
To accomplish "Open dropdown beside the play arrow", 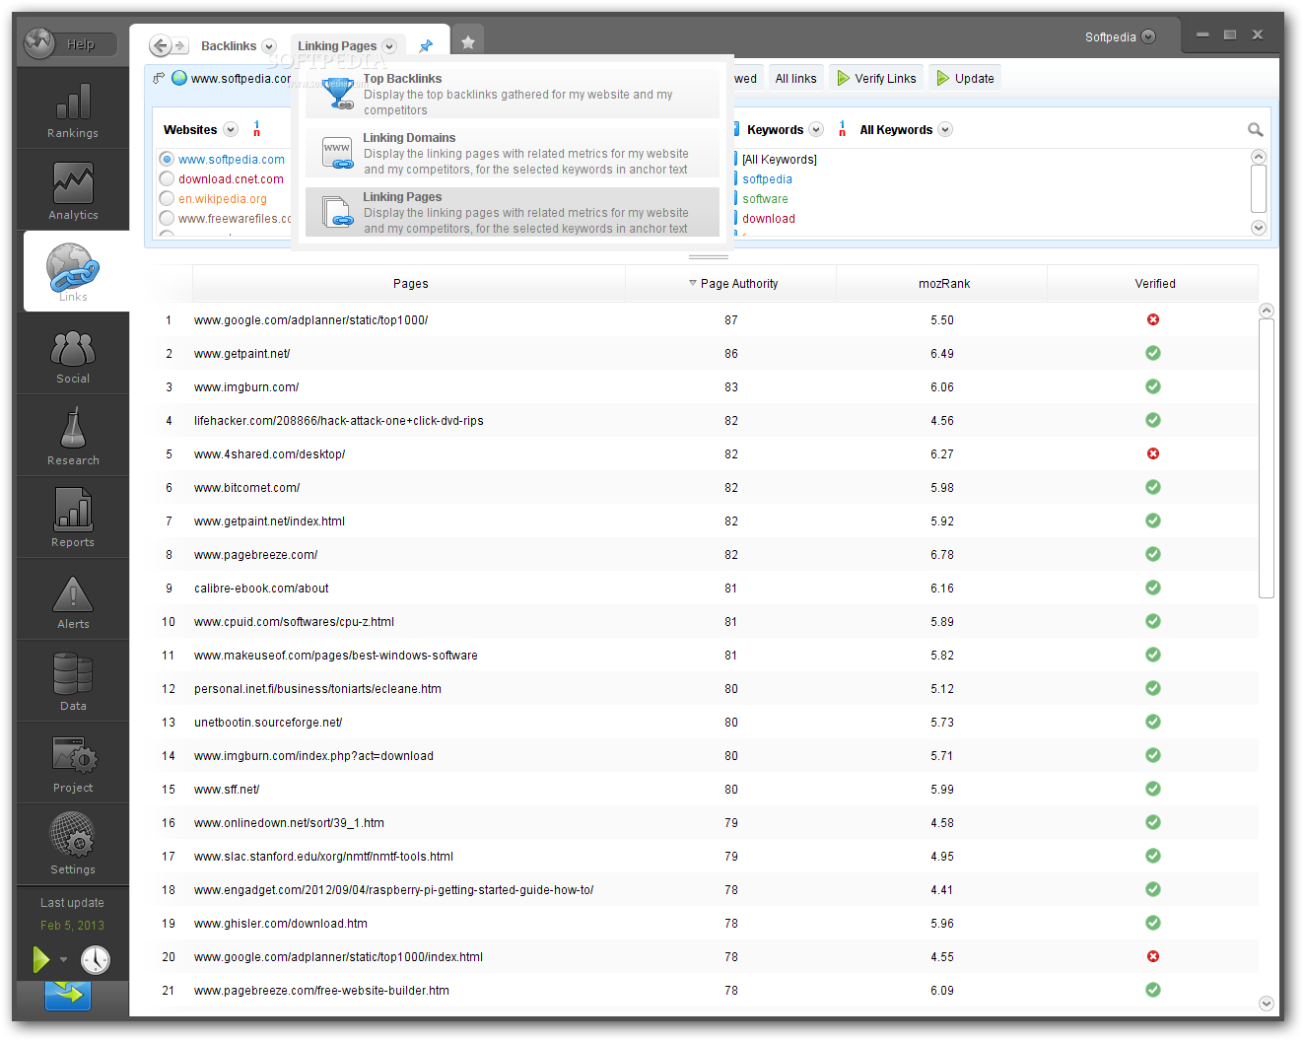I will (63, 959).
